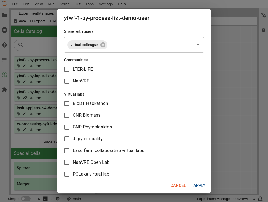Open the Git menu in the menu bar

[78, 4]
